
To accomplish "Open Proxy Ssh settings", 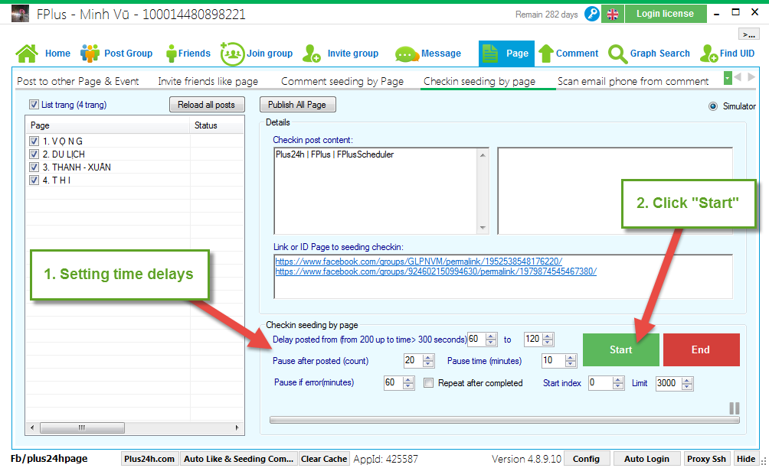I will pos(706,459).
